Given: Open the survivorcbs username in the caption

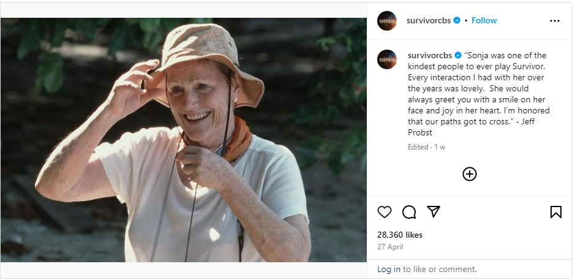Looking at the screenshot, I should tap(429, 55).
